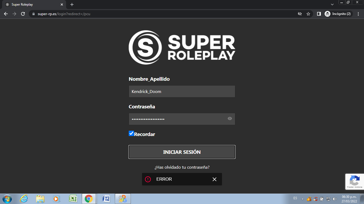The width and height of the screenshot is (364, 204).
Task: Open the last taskbar app before the tray
Action: pos(123,199)
